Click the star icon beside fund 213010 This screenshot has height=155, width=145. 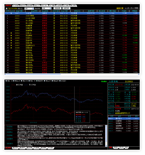11,33
